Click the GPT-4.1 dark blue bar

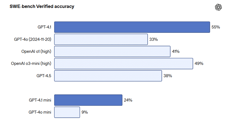click(x=132, y=27)
